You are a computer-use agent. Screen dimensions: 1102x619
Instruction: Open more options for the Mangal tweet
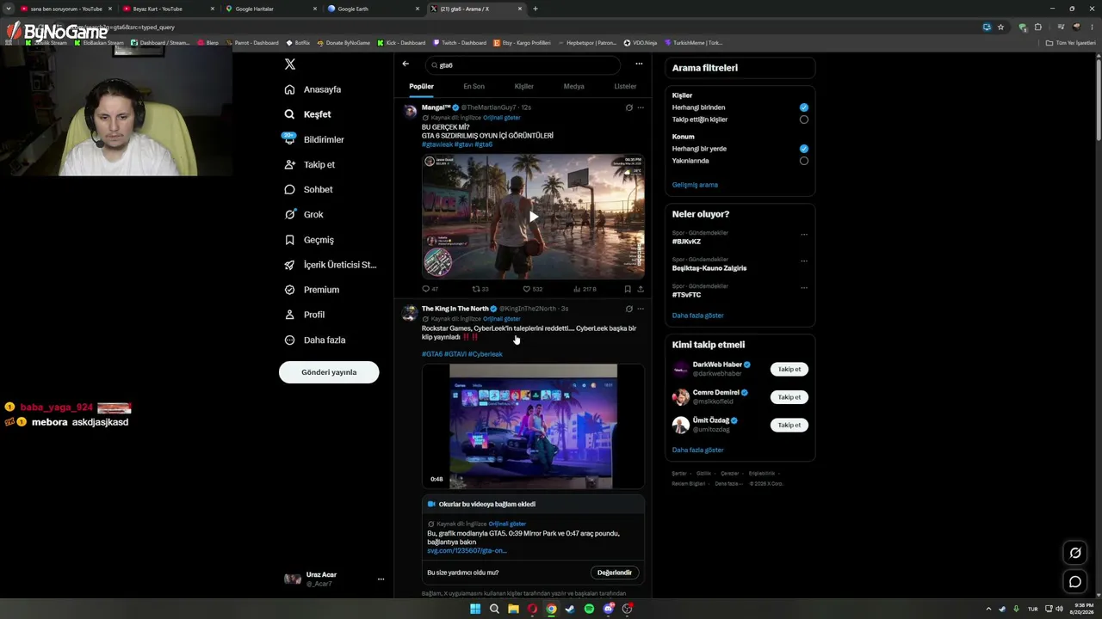[640, 107]
